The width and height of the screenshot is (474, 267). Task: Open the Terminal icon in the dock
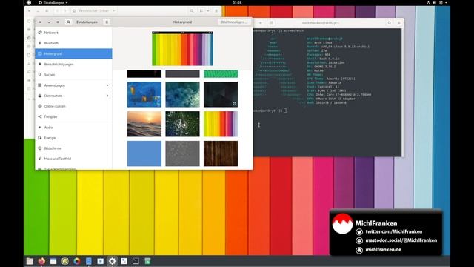tap(136, 261)
